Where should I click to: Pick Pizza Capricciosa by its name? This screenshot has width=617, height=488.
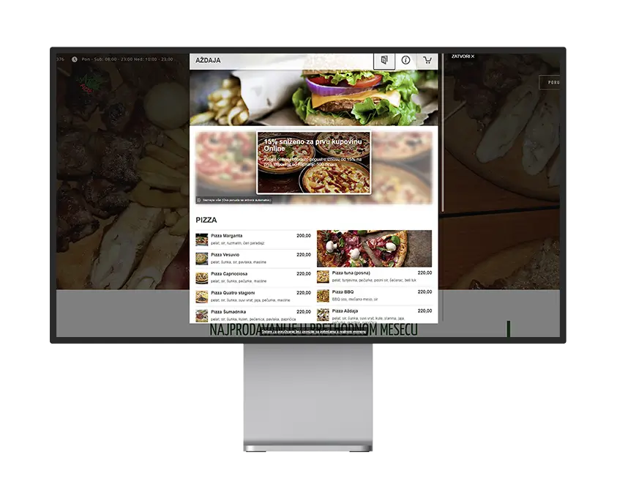click(229, 274)
